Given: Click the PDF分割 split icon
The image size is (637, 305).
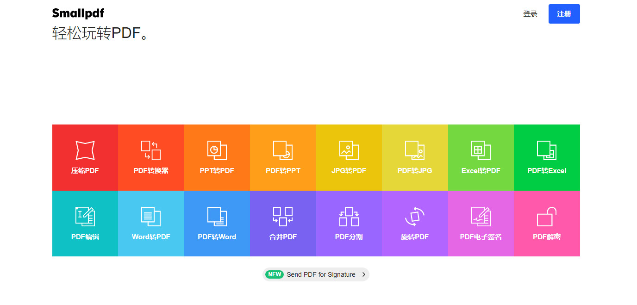Looking at the screenshot, I should click(349, 217).
